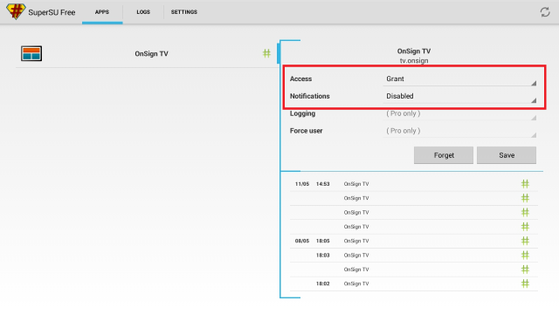This screenshot has height=314, width=559.
Task: Click the OnSign TV app thumbnail icon
Action: [x=31, y=53]
